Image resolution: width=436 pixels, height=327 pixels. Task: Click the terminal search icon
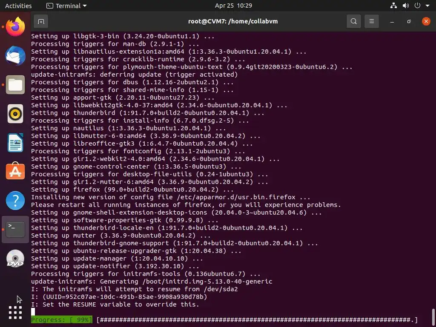coord(354,21)
